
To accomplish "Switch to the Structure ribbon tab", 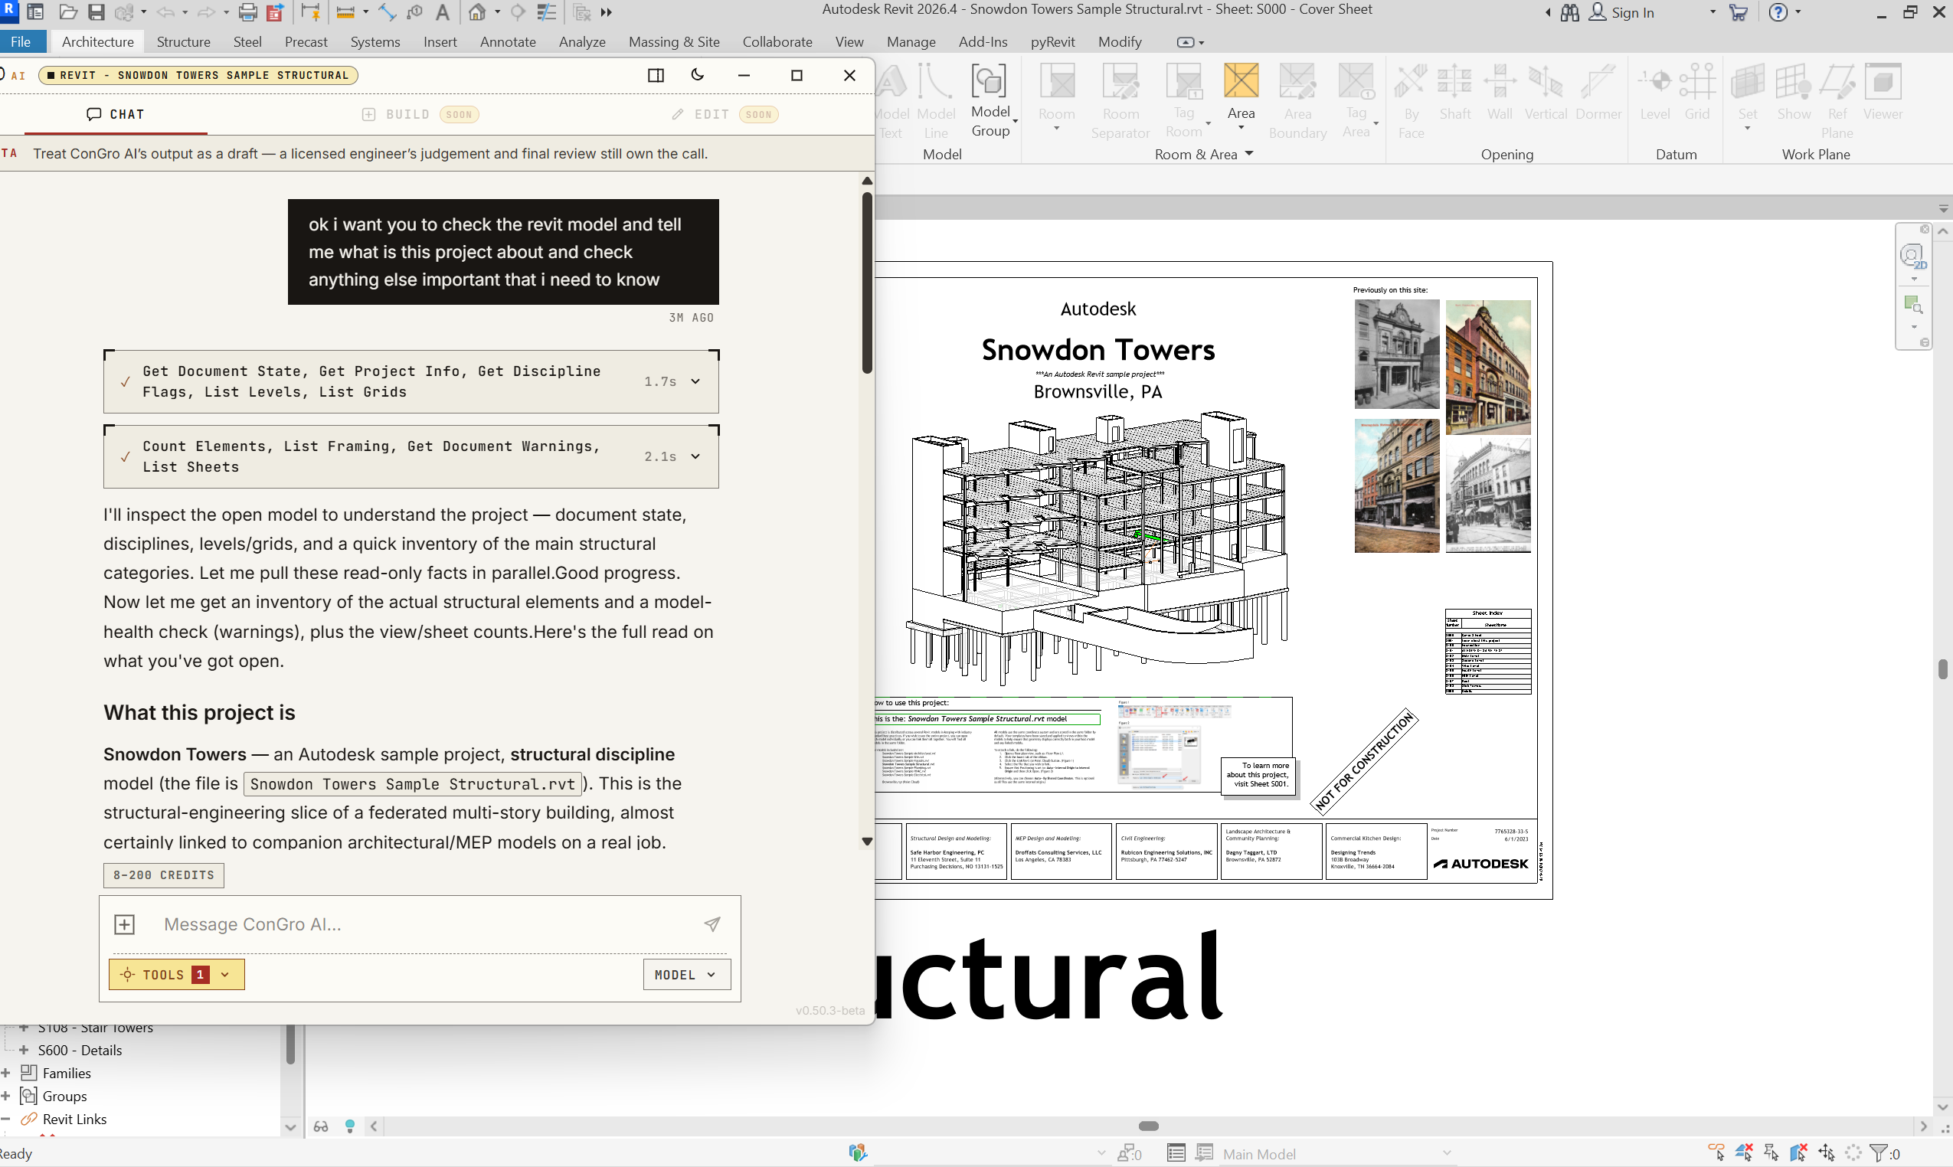I will 183,41.
